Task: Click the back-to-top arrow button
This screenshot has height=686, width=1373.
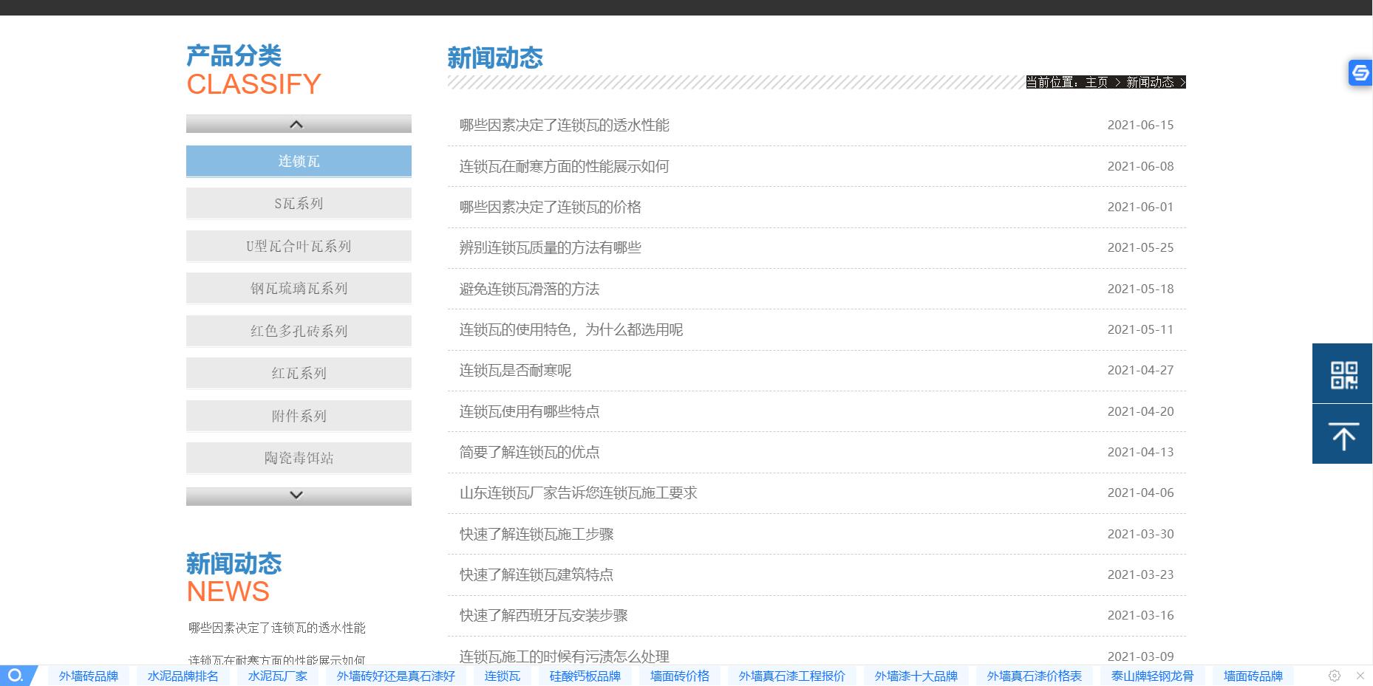Action: coord(1343,434)
